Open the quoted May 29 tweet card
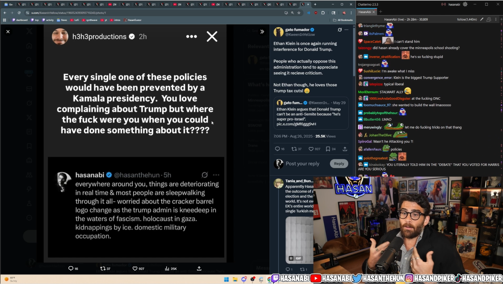The width and height of the screenshot is (503, 284). [x=311, y=113]
